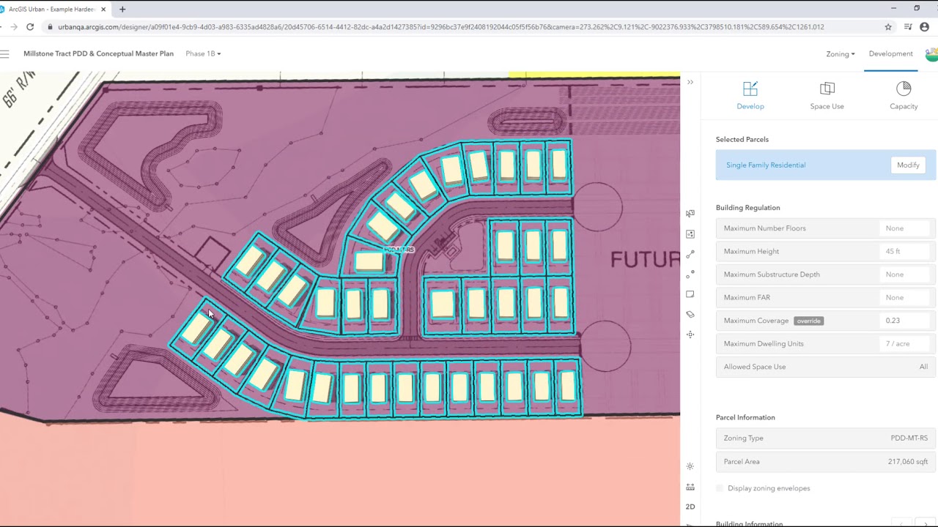This screenshot has height=527, width=938.
Task: Switch to the Capacity tab
Action: [904, 95]
